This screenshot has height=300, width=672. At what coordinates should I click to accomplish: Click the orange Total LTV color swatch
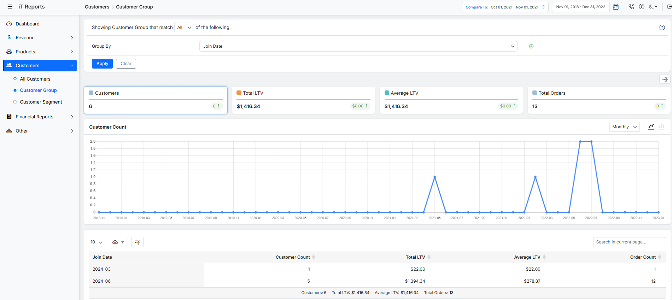point(239,93)
